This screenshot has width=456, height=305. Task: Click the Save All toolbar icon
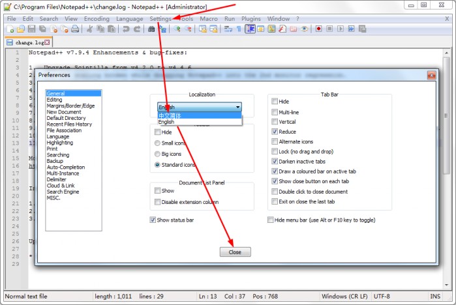pos(43,29)
